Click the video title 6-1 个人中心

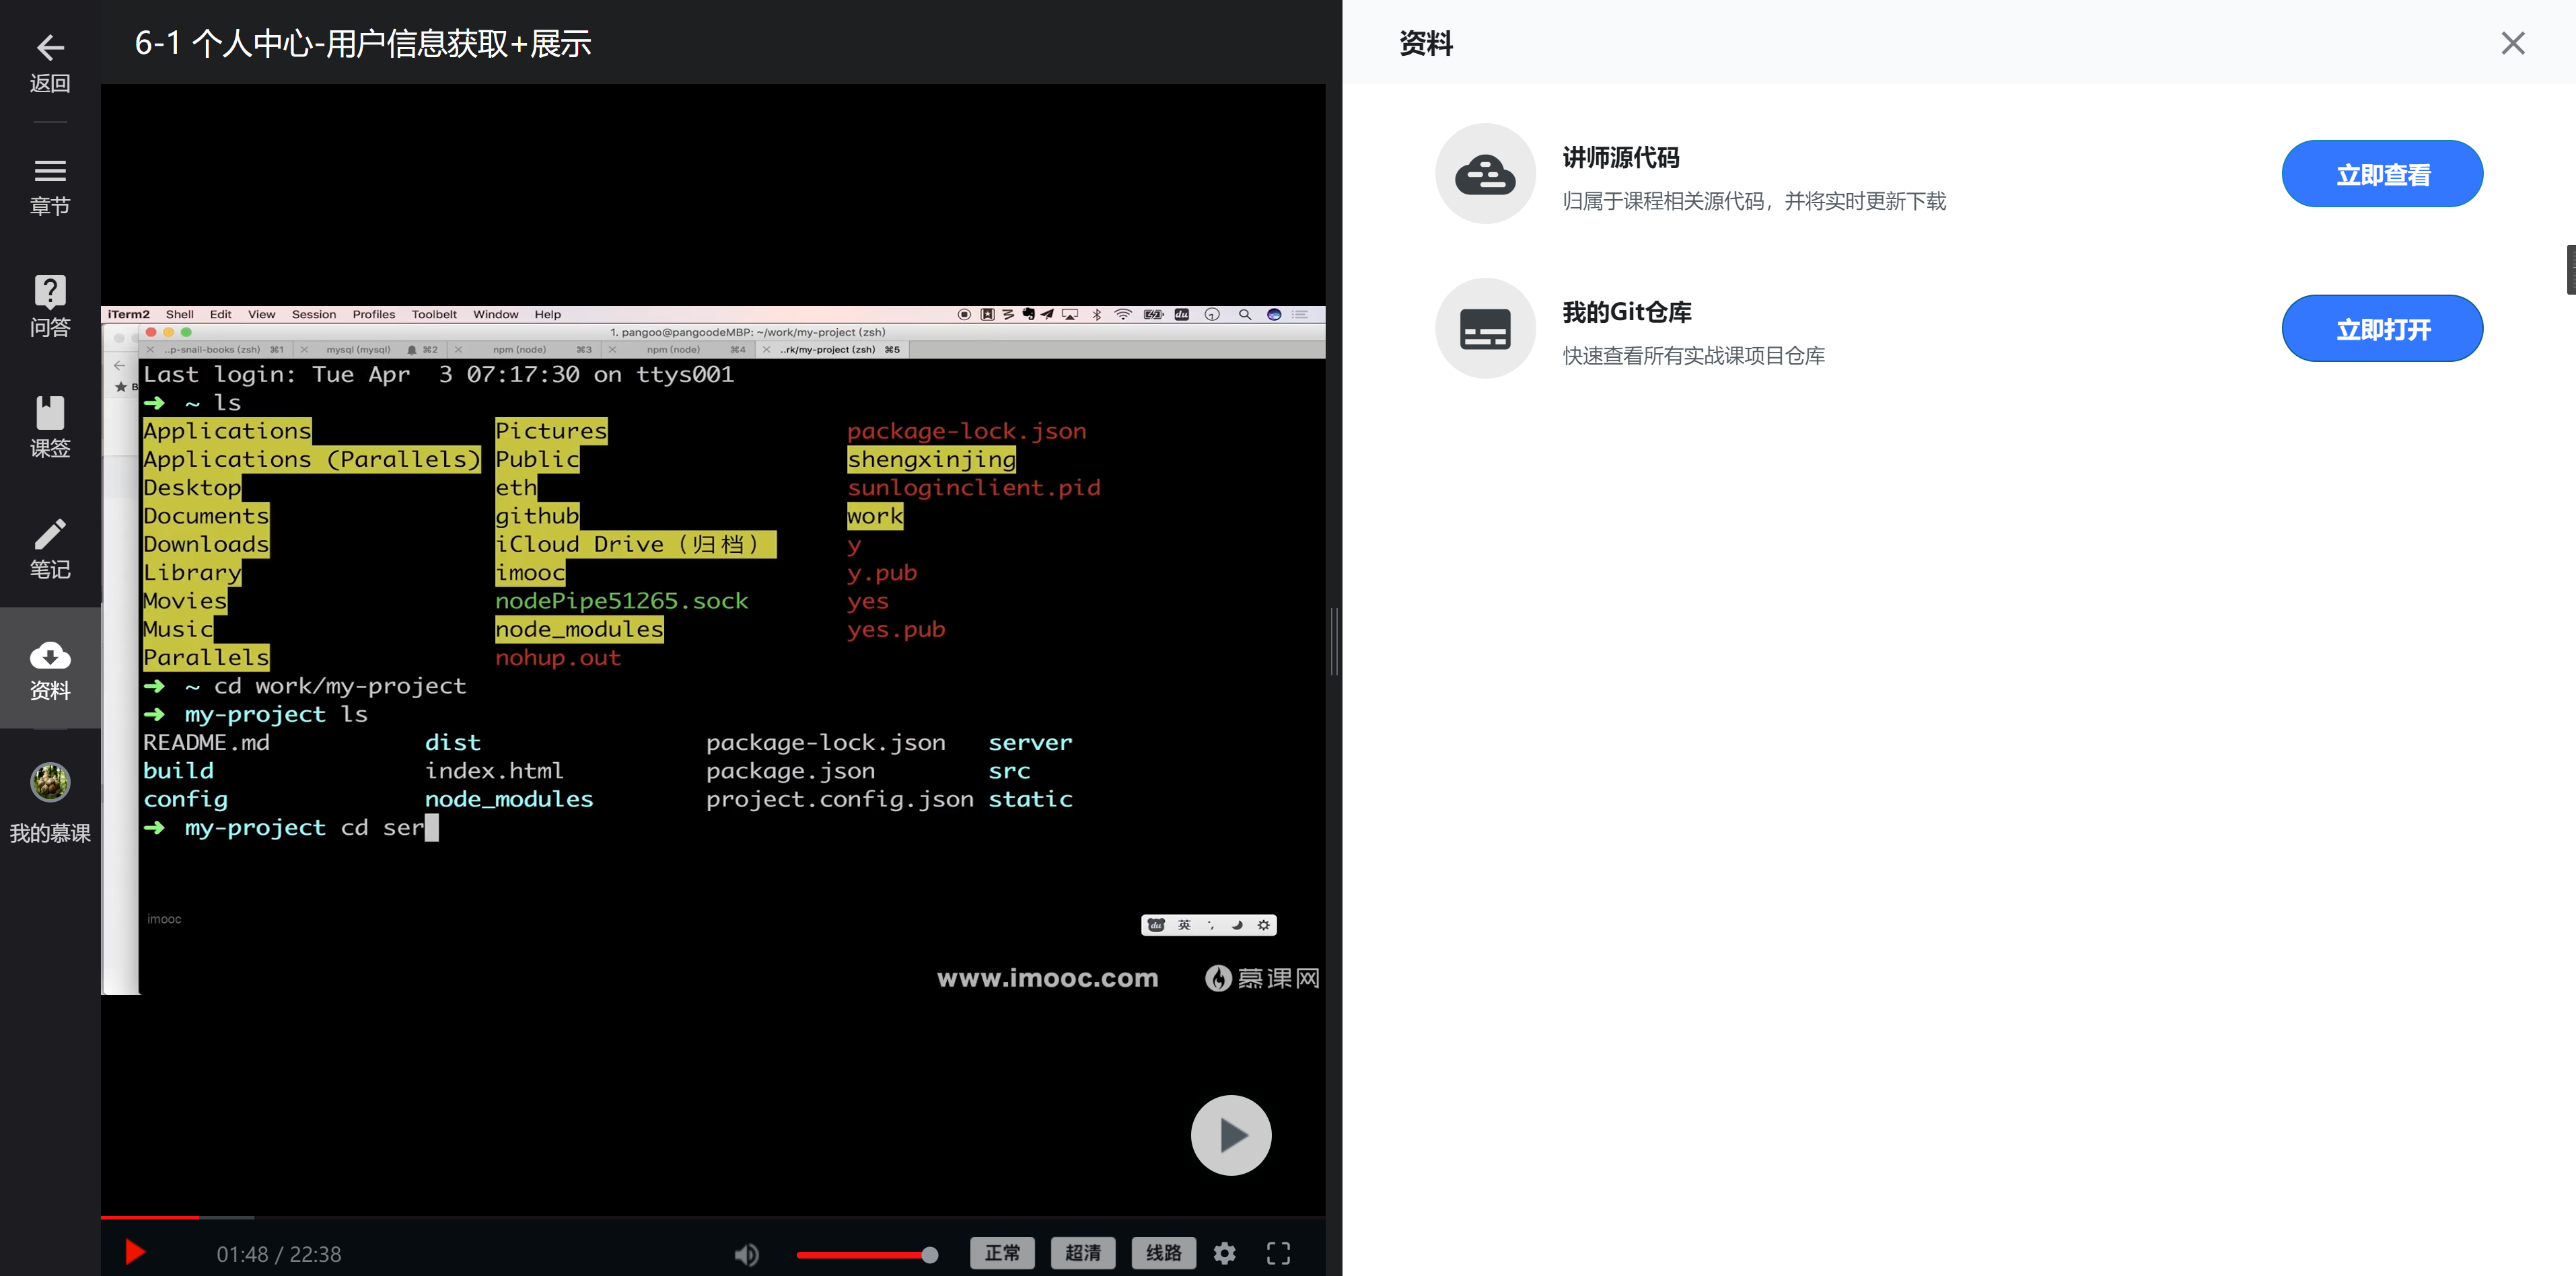[x=363, y=43]
